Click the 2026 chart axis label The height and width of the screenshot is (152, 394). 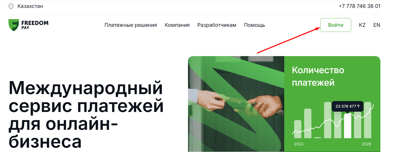367,144
